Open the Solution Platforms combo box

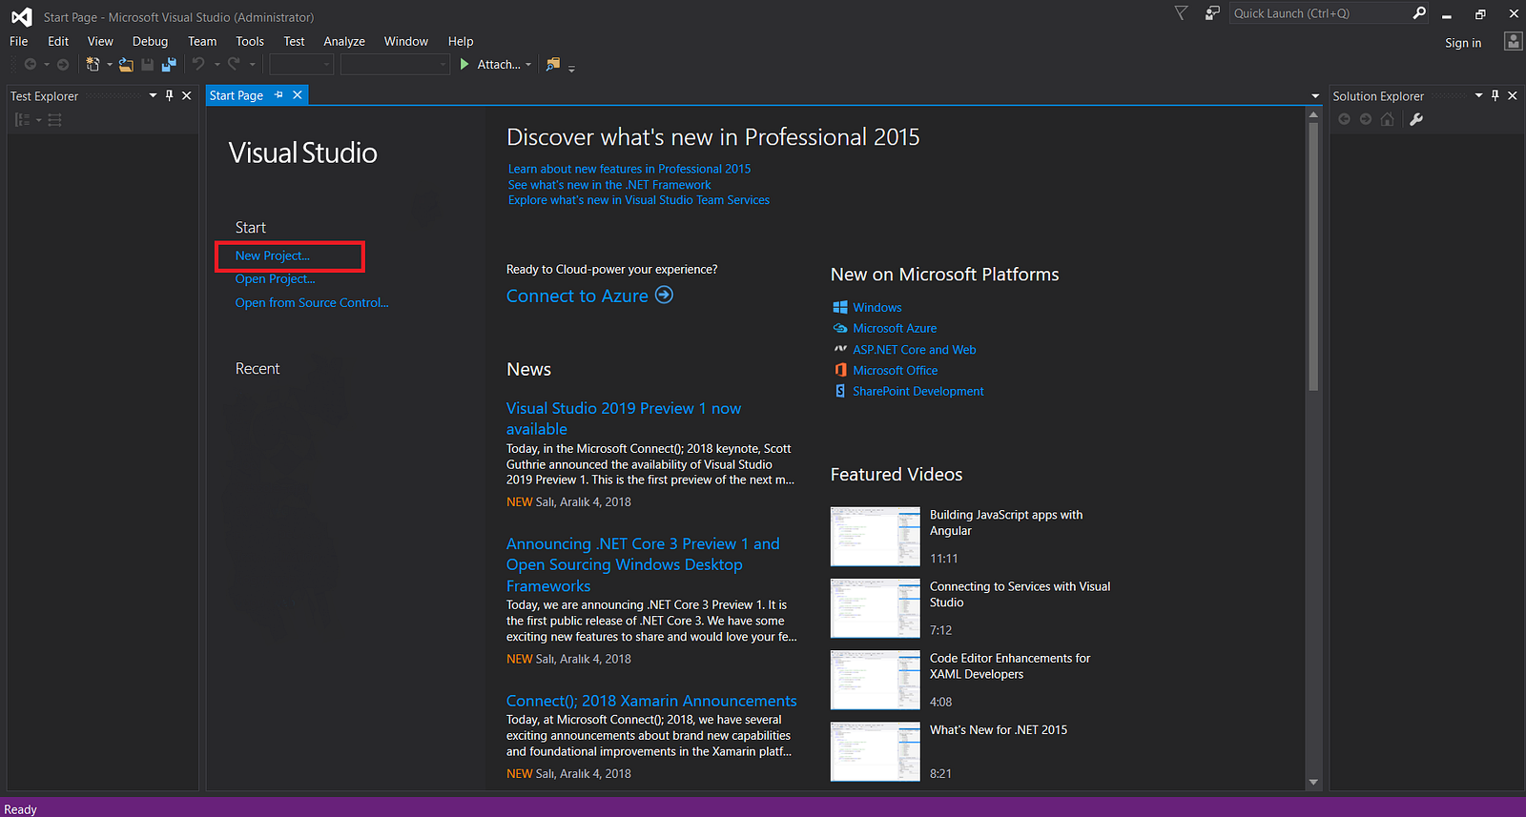click(x=395, y=65)
